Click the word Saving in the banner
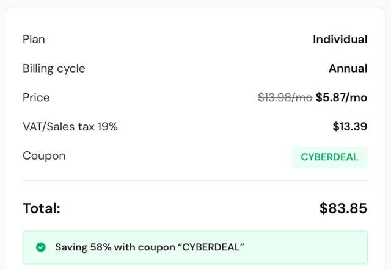The height and width of the screenshot is (270, 391). tap(71, 247)
